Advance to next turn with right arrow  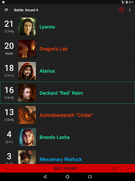(128, 168)
